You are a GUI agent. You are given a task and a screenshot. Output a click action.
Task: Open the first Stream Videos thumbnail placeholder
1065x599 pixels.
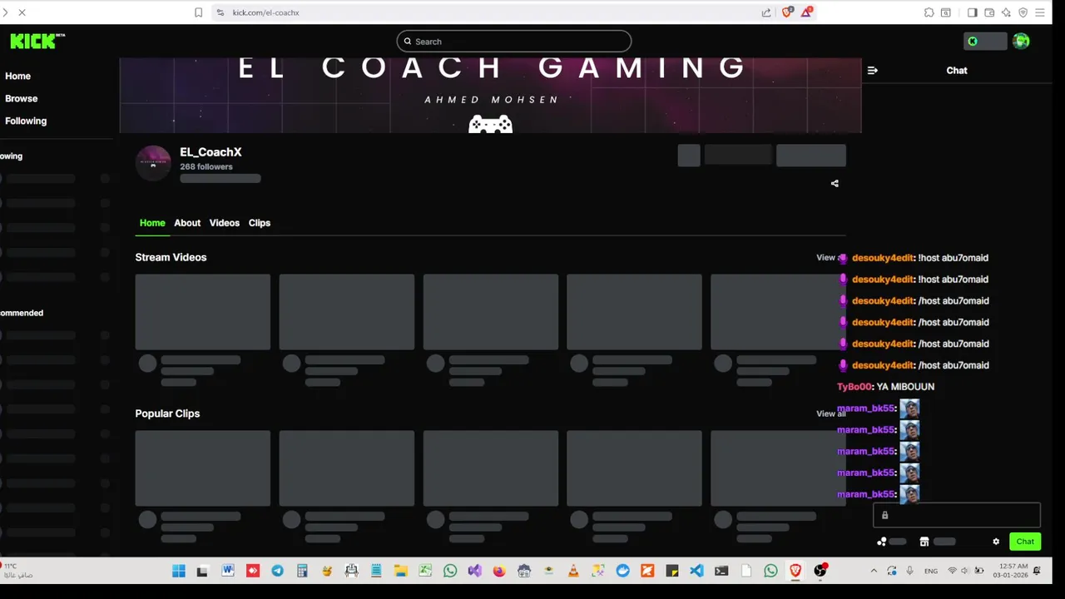202,312
